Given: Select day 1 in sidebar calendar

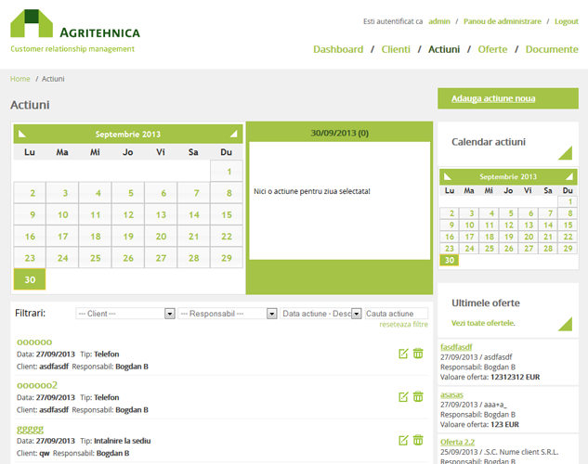Looking at the screenshot, I should pos(568,202).
